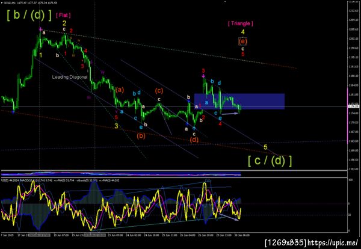This screenshot has width=361, height=249.
Task: Select the orange '(a)' wave label
Action: [x=120, y=90]
